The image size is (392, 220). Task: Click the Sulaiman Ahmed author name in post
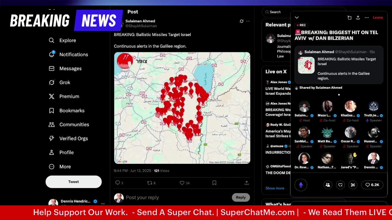pos(140,21)
